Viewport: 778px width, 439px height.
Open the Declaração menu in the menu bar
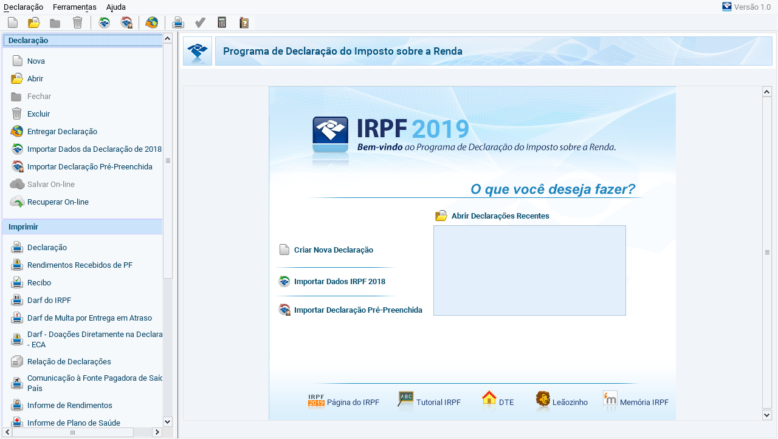point(23,7)
